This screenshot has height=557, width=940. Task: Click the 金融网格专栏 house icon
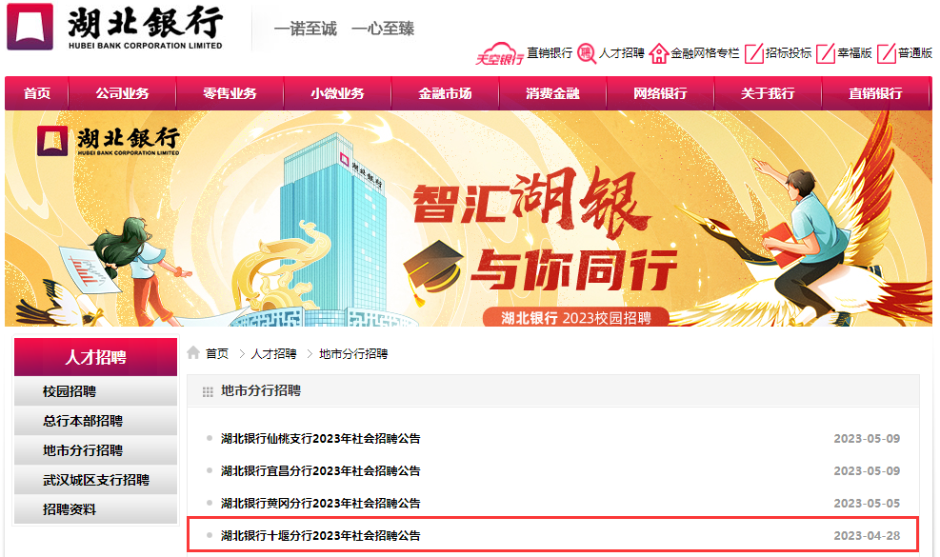[658, 53]
